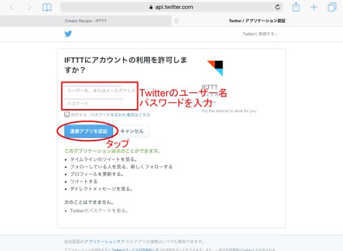Click text Put the internet to work for you
Viewport: 343px width, 251px height.
coord(229,111)
